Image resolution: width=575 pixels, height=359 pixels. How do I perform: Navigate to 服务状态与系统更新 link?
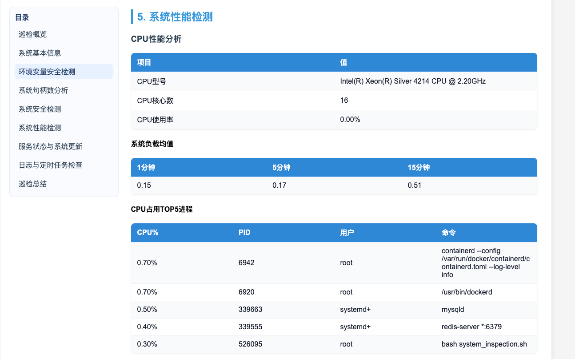coord(51,146)
